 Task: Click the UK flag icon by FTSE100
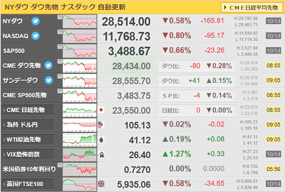coord(101,184)
